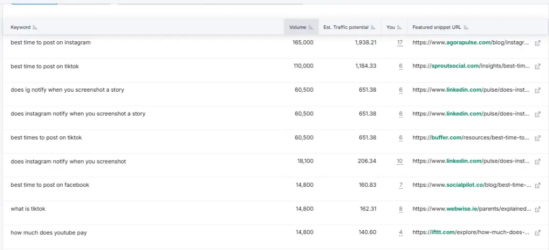Image resolution: width=549 pixels, height=250 pixels.
Task: Open external link icon for ifttt.com row
Action: click(538, 233)
